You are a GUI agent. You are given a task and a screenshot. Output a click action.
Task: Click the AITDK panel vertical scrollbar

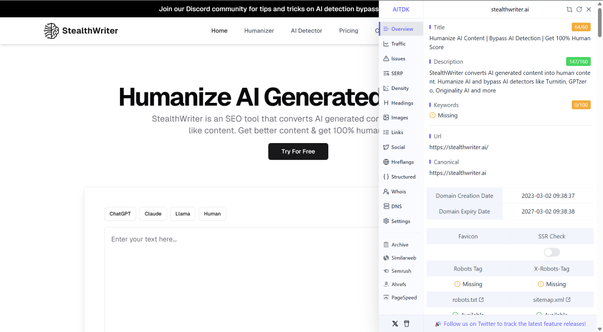coord(600,23)
